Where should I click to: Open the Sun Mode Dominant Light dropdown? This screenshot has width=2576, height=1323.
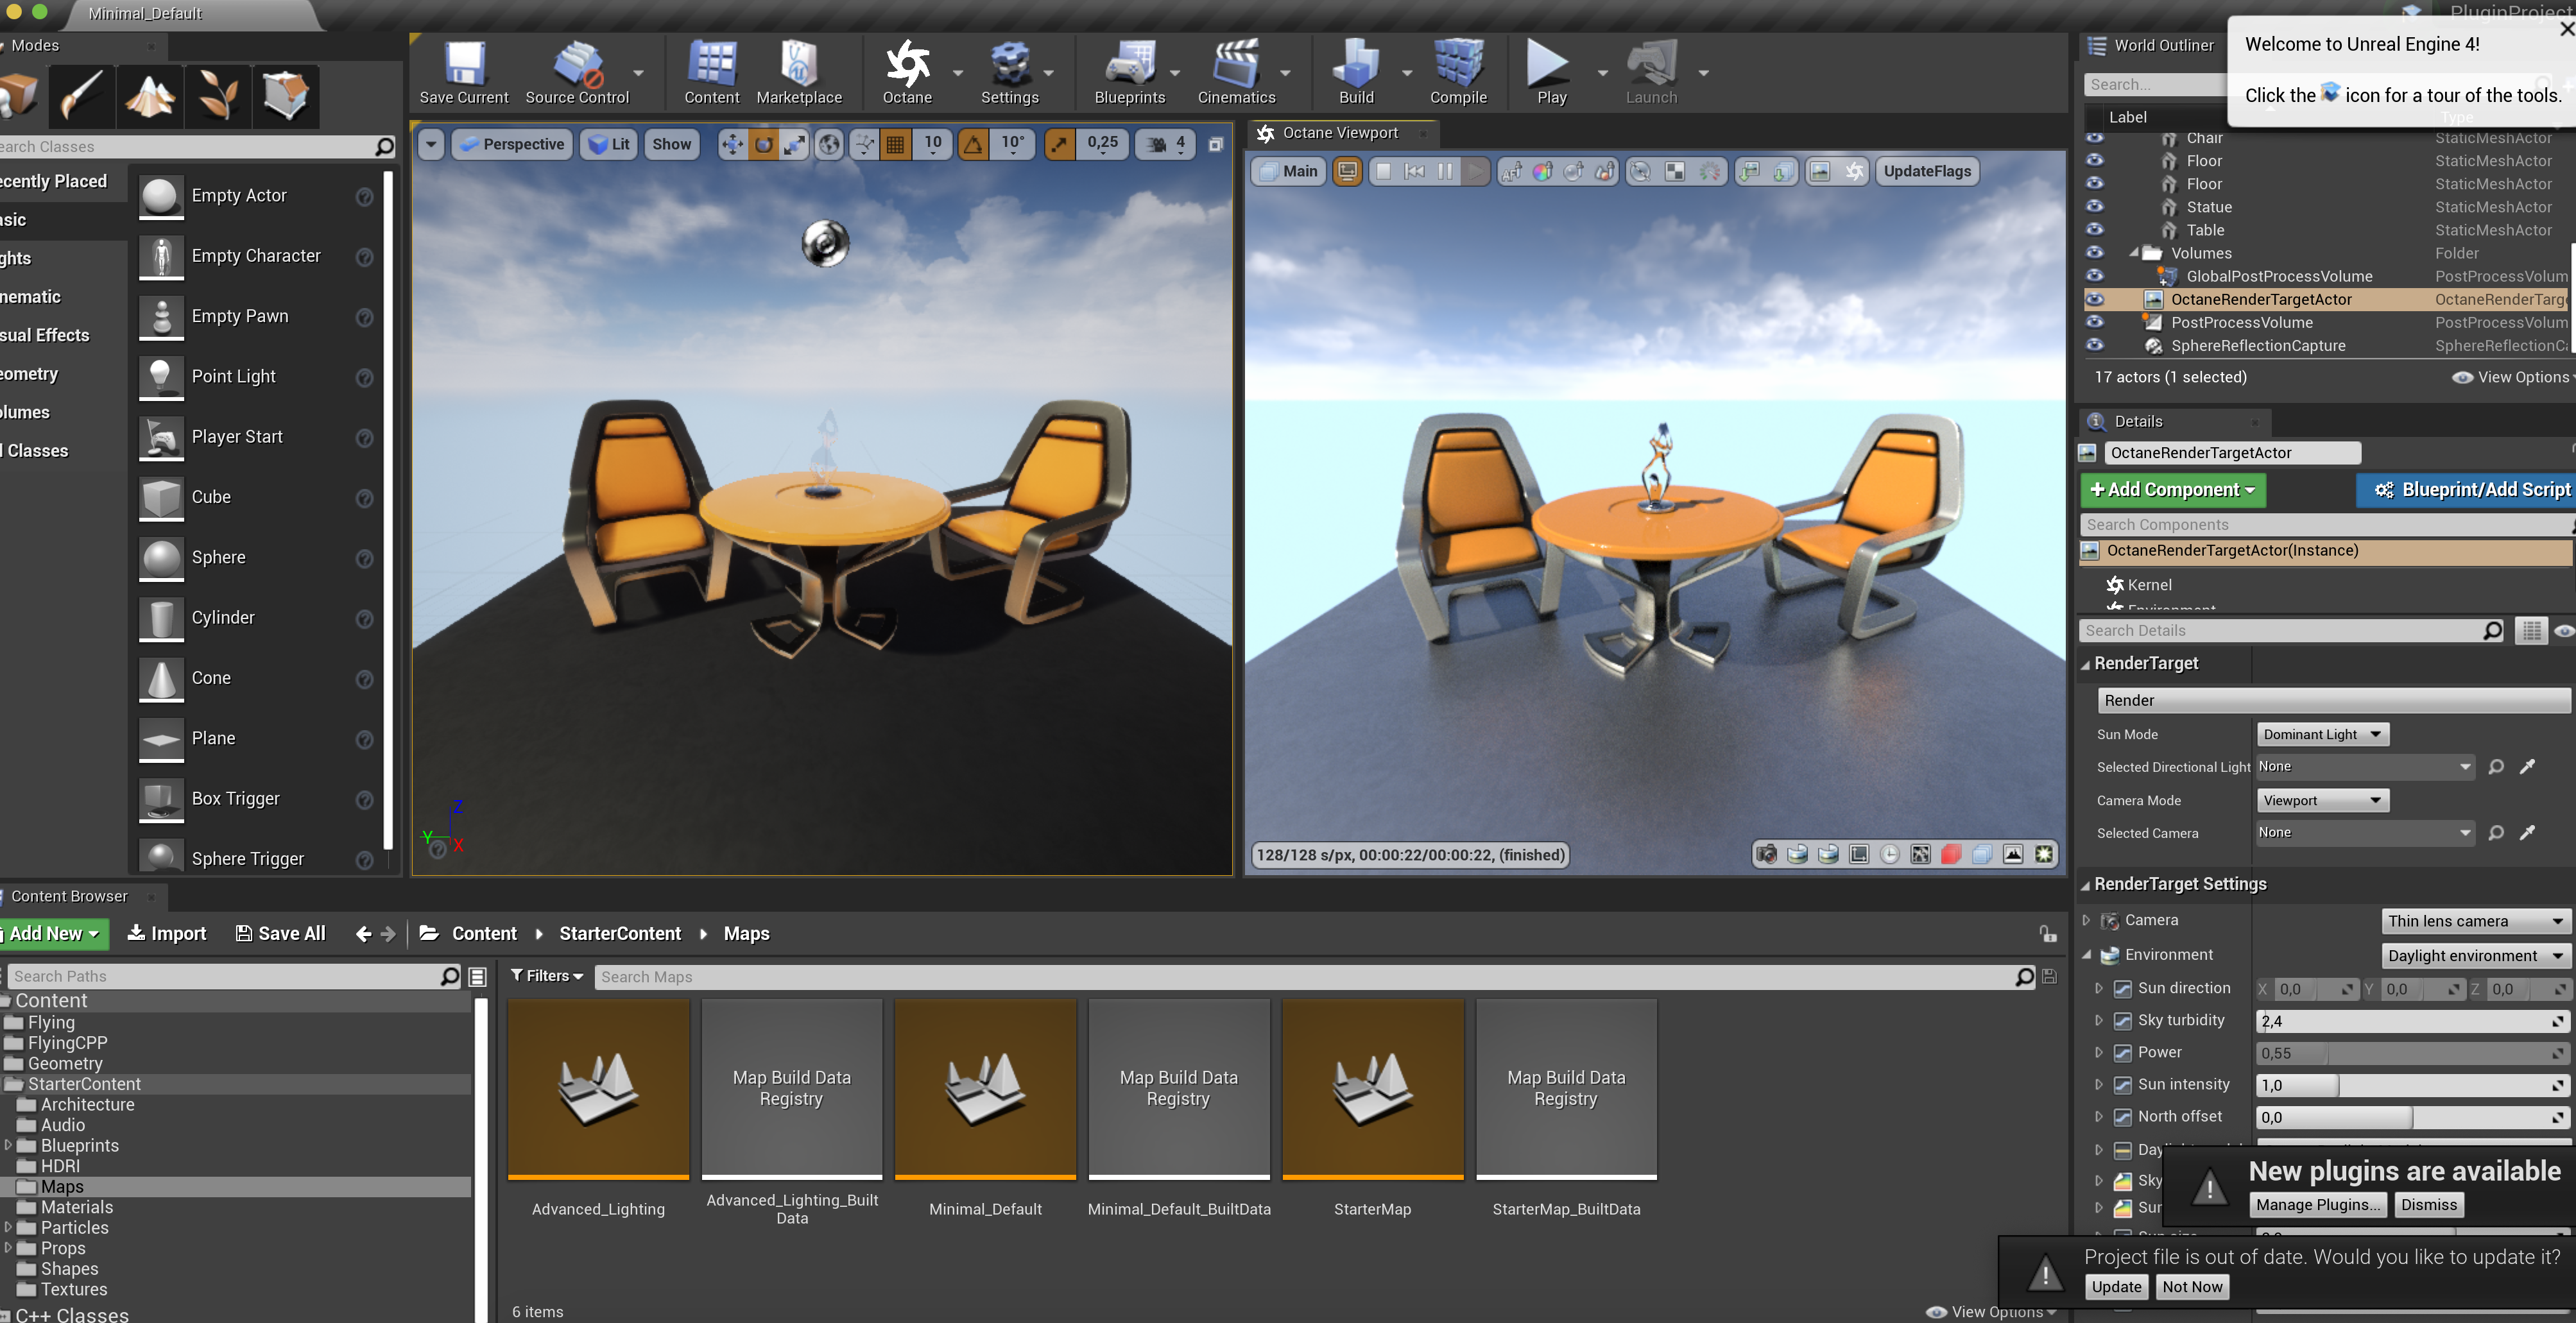click(x=2321, y=734)
